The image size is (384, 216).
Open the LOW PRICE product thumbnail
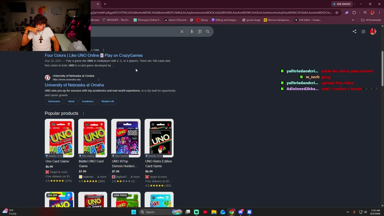pos(126,199)
